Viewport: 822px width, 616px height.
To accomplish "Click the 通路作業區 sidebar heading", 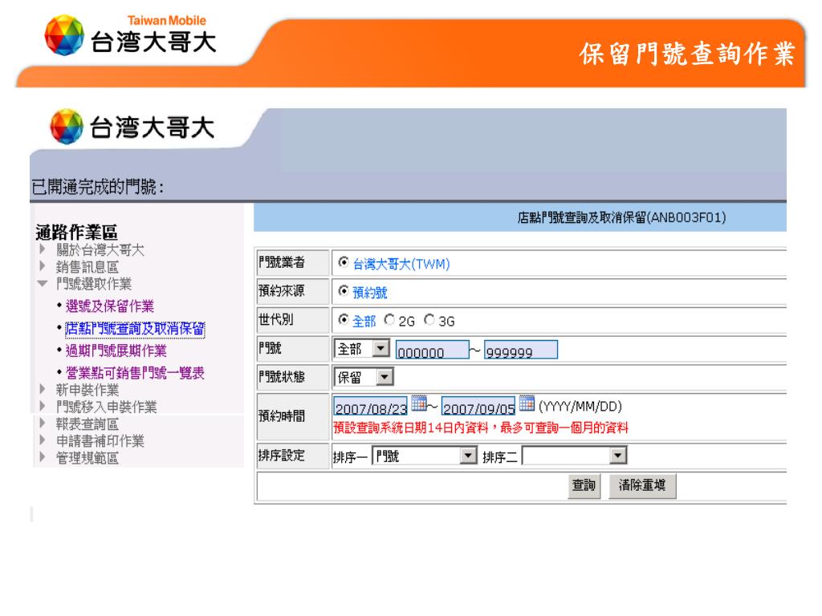I will coord(76,232).
